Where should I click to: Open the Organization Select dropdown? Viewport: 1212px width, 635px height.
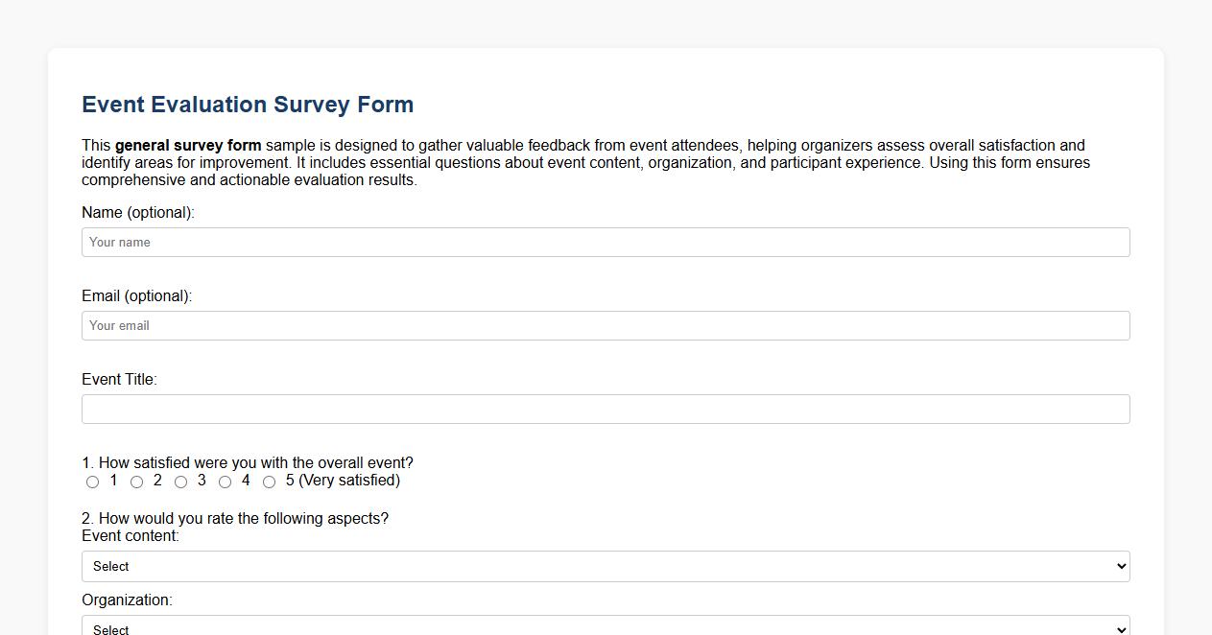click(x=605, y=628)
